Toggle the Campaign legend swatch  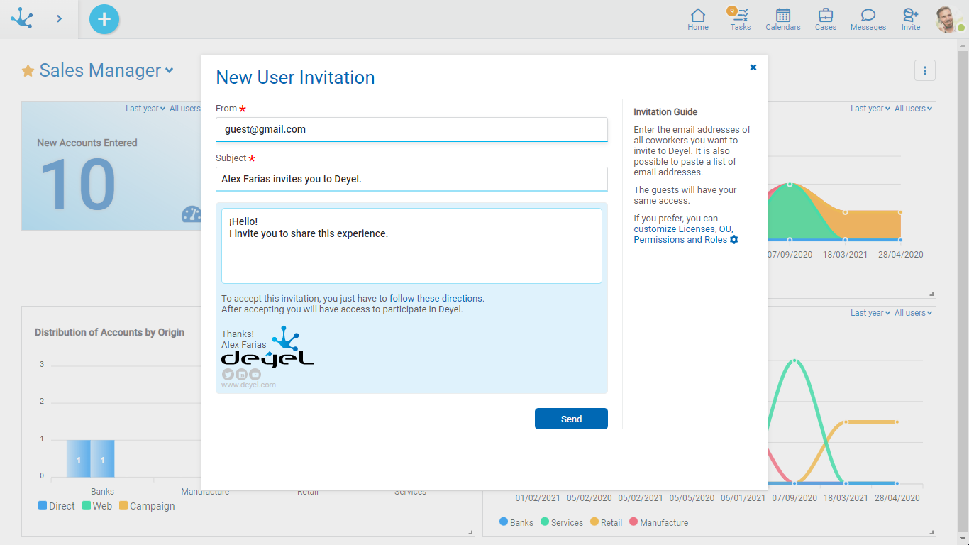click(x=123, y=506)
